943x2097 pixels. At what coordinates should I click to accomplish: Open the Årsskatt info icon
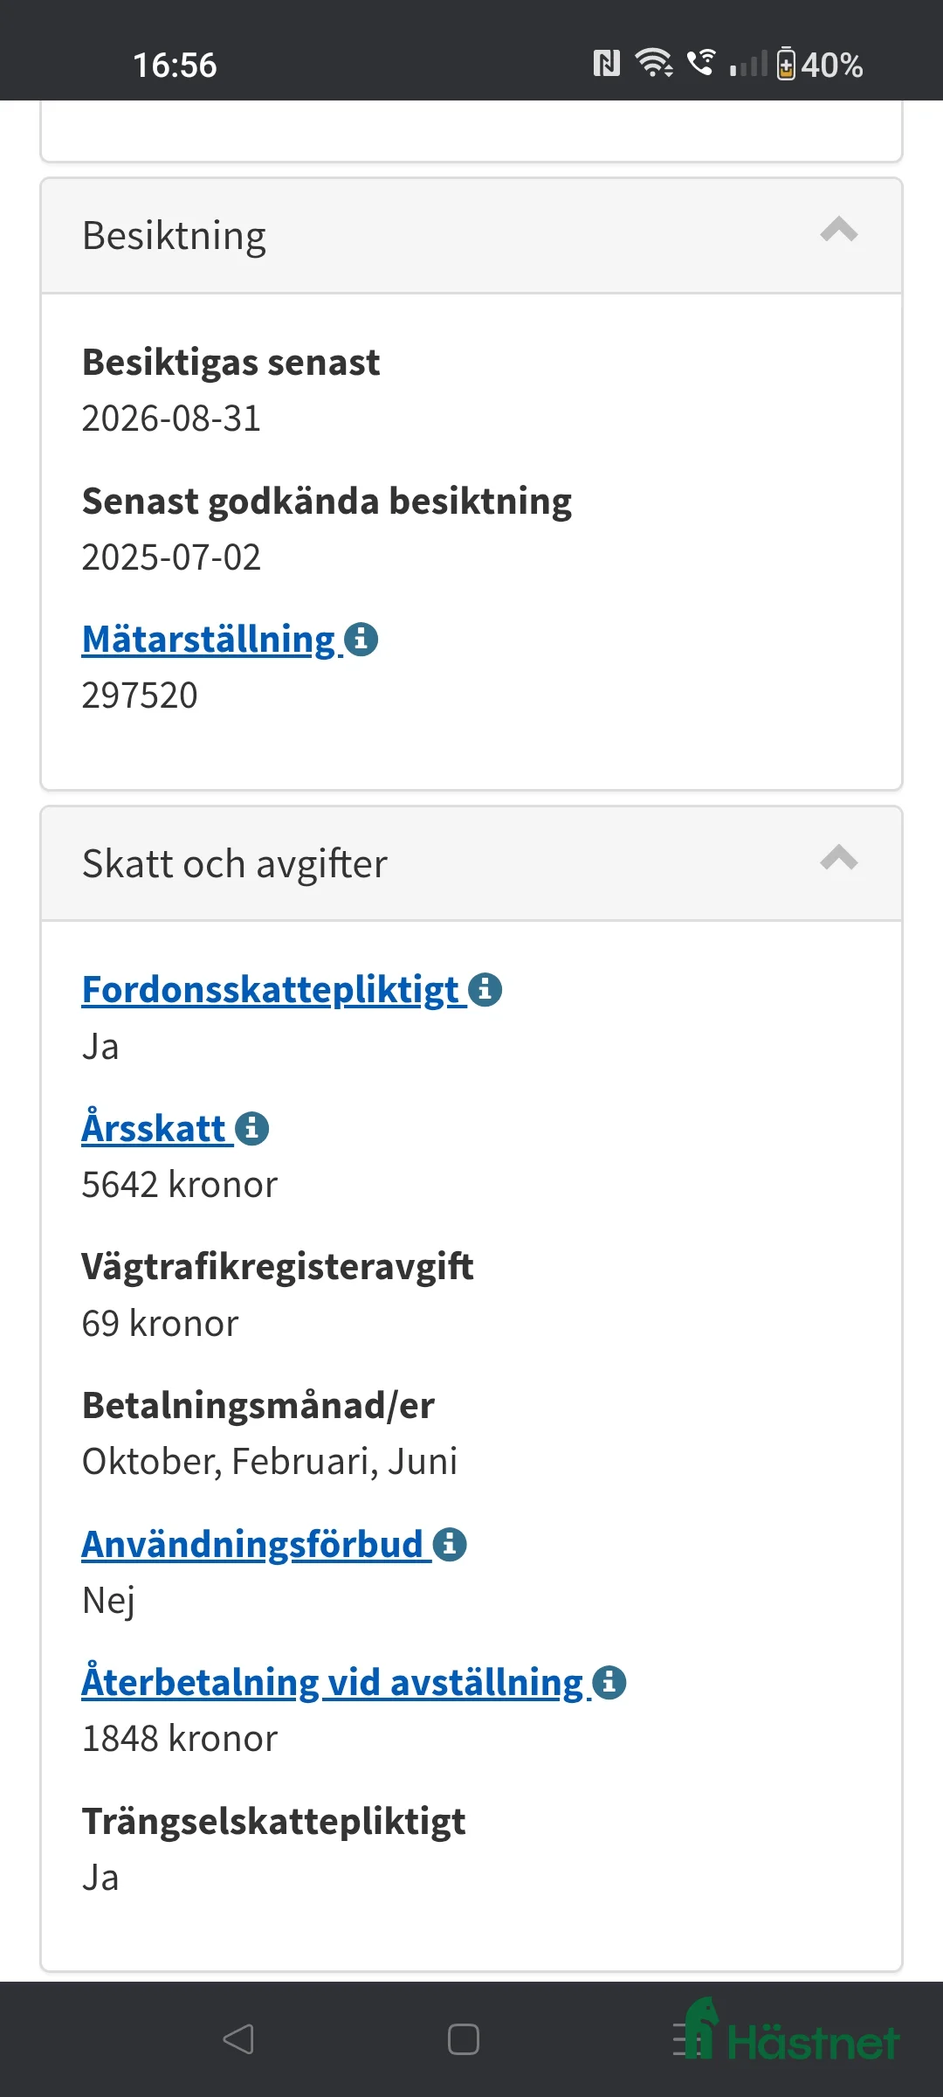point(251,1127)
